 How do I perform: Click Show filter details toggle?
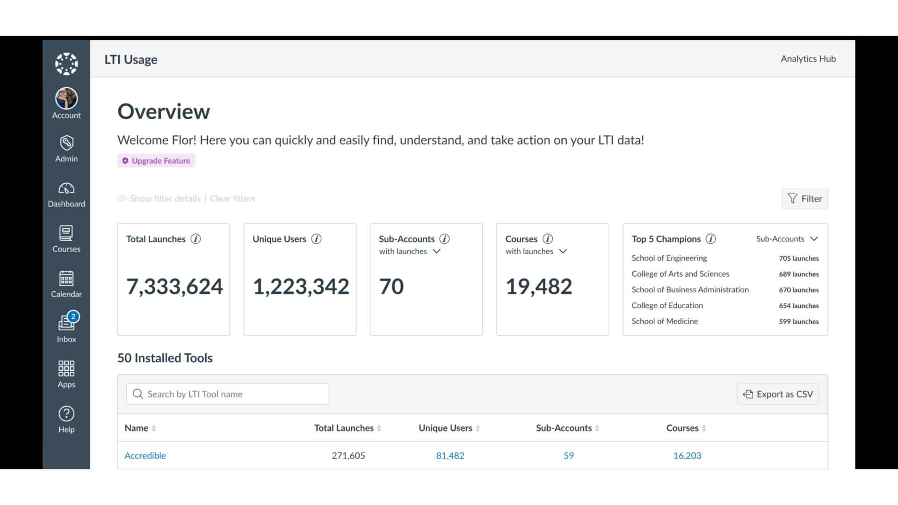pyautogui.click(x=159, y=198)
